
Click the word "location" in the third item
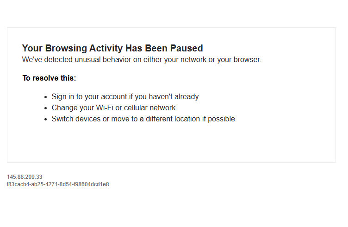(182, 119)
